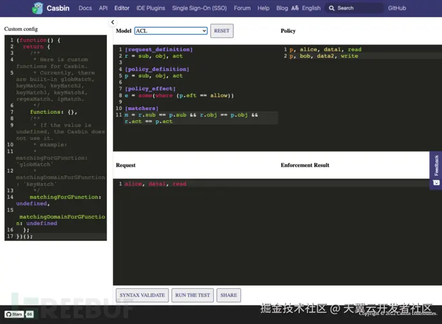Open the GitHub nav link
This screenshot has width=442, height=324.
point(397,8)
